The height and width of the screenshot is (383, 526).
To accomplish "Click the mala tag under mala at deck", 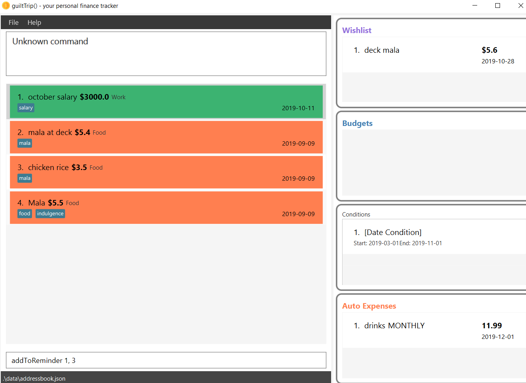I will click(25, 143).
